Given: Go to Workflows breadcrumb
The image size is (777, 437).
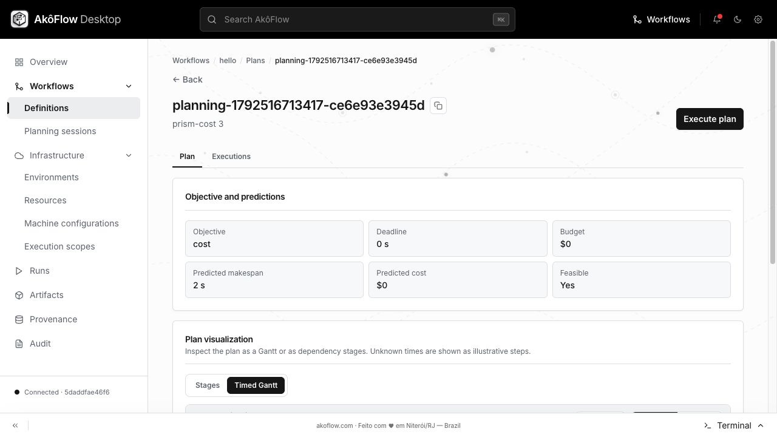Looking at the screenshot, I should [191, 61].
